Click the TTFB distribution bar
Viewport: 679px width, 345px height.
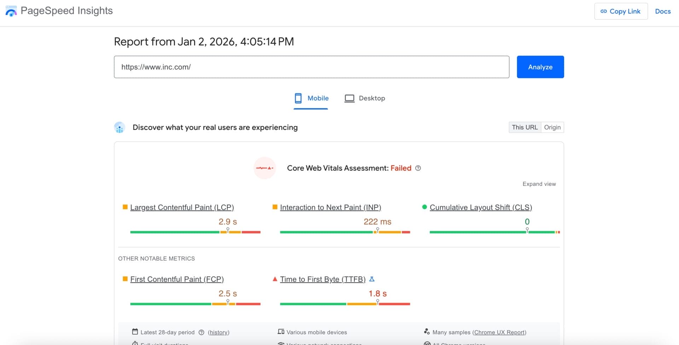pos(345,304)
